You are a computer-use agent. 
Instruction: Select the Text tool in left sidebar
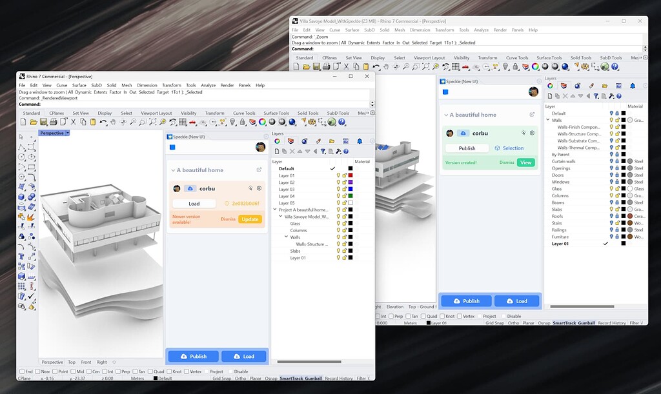21,257
